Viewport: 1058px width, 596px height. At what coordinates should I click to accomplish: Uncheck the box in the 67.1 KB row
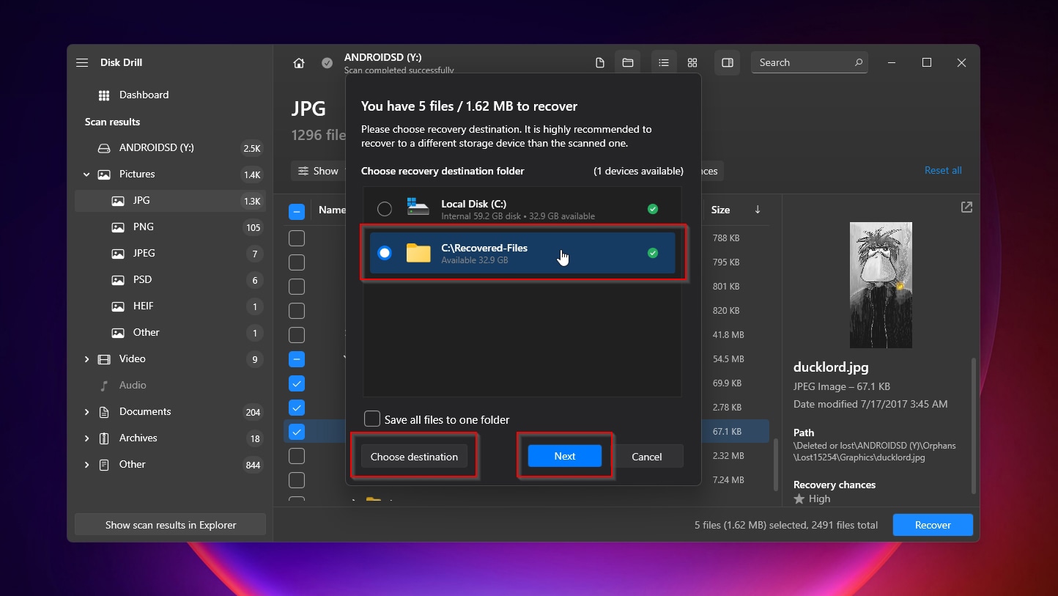coord(297,432)
